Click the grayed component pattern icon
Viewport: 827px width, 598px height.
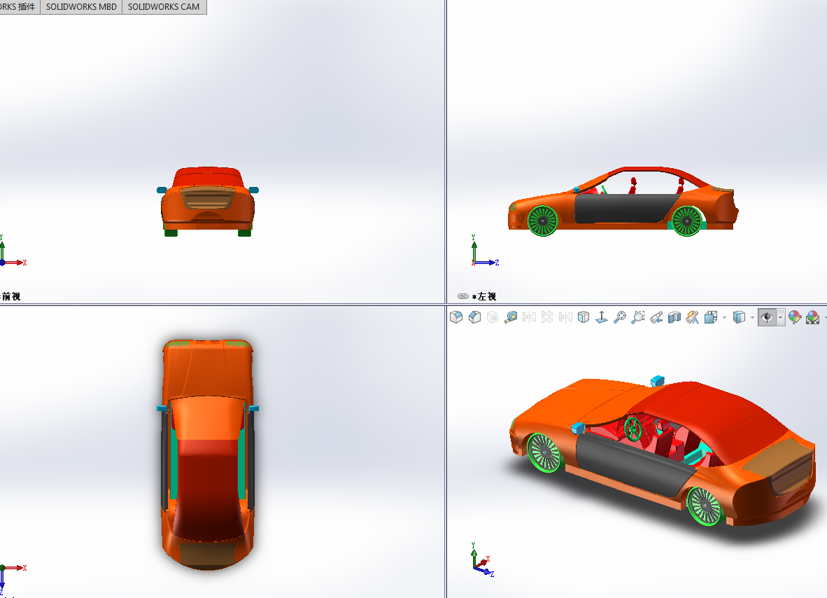point(547,317)
